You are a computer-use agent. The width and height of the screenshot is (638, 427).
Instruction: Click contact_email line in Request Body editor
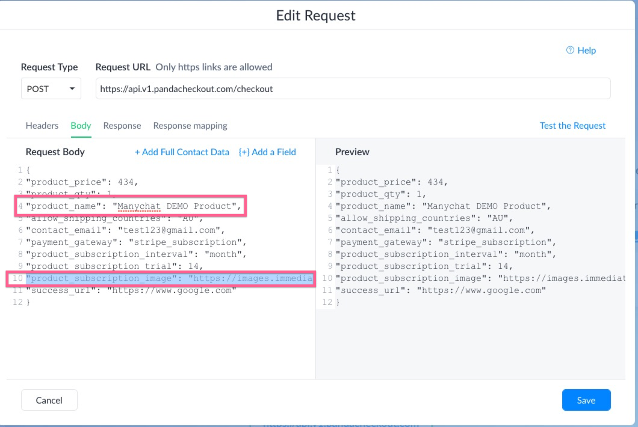[125, 230]
